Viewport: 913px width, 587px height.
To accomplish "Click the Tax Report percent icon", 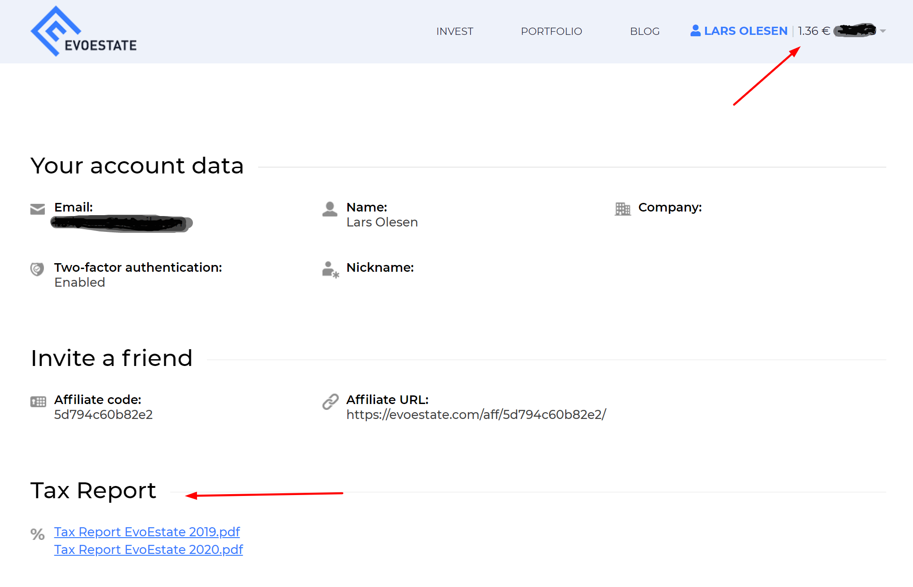I will coord(38,534).
